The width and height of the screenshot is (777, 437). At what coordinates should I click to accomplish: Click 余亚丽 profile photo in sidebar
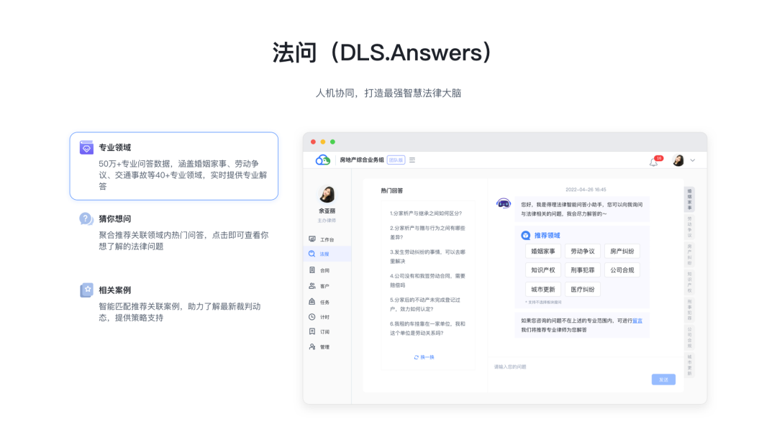tap(327, 194)
